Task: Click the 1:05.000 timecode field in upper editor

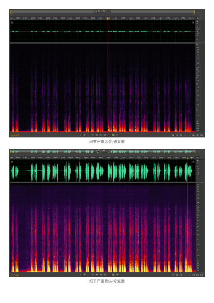Action: [15, 135]
